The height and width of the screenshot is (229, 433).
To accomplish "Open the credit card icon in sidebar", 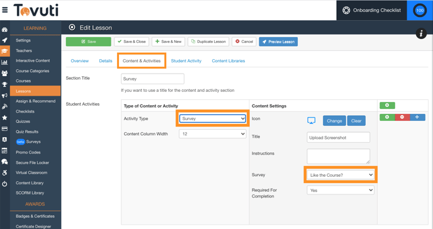I will pyautogui.click(x=4, y=128).
